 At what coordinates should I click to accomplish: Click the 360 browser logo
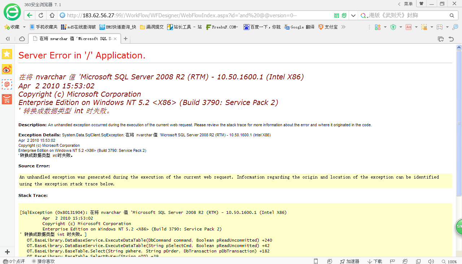tap(12, 12)
